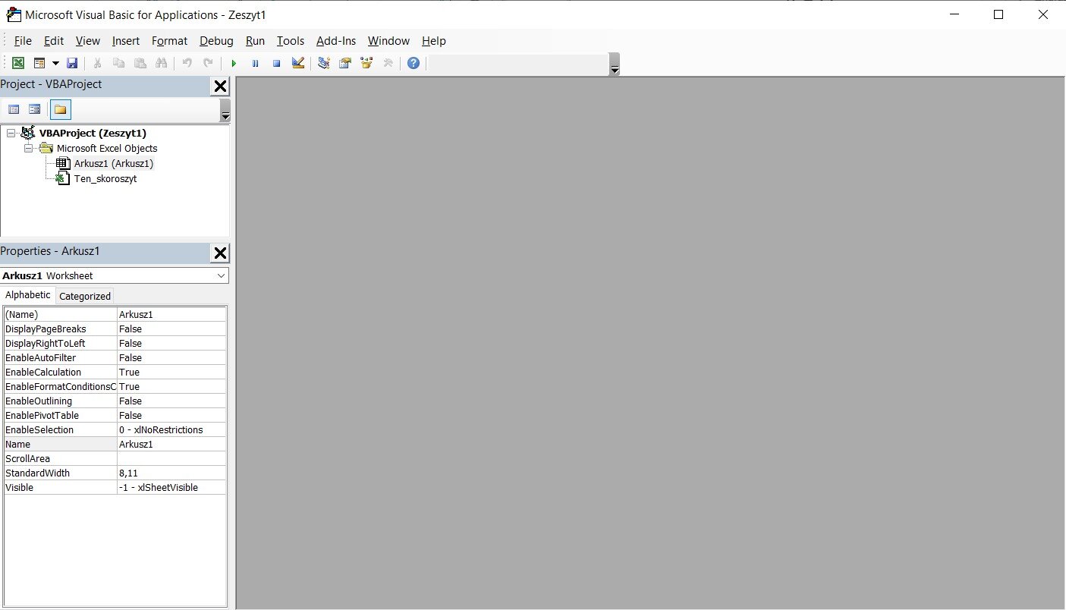This screenshot has width=1066, height=610.
Task: Click the Redo arrow icon
Action: [x=208, y=63]
